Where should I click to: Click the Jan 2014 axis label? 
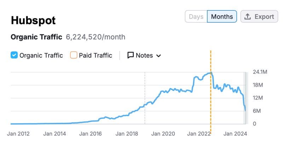pyautogui.click(x=54, y=134)
